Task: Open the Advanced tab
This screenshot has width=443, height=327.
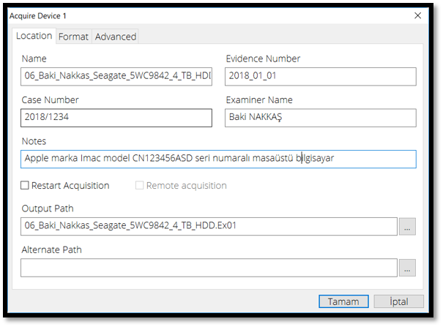Action: (x=116, y=37)
